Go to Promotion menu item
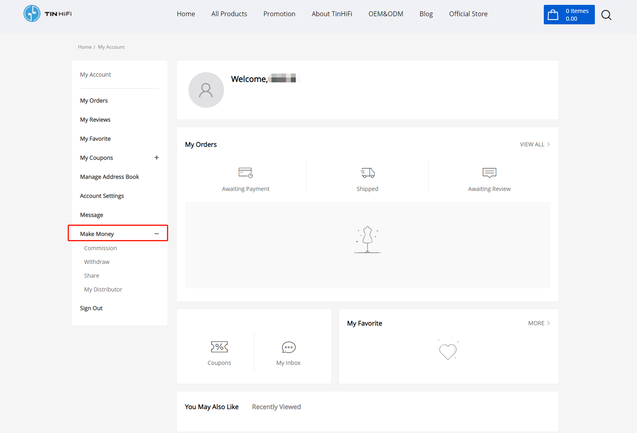This screenshot has width=637, height=433. [279, 14]
